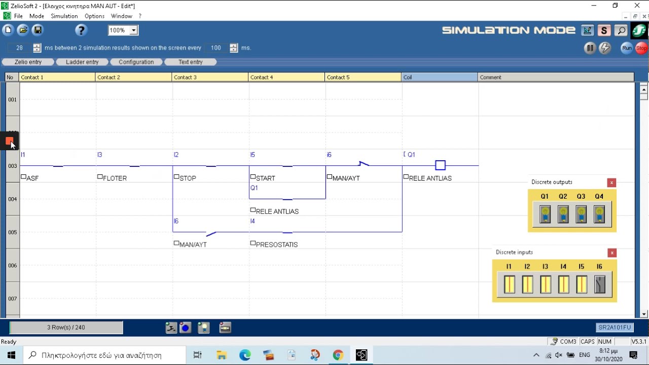
Task: Click the red square marker on left margin
Action: (x=9, y=141)
